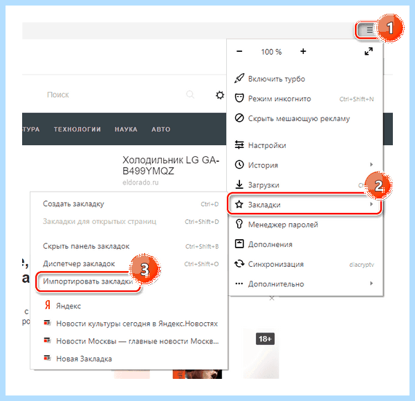Open Настройки from the menu
The image size is (415, 401).
pyautogui.click(x=304, y=145)
